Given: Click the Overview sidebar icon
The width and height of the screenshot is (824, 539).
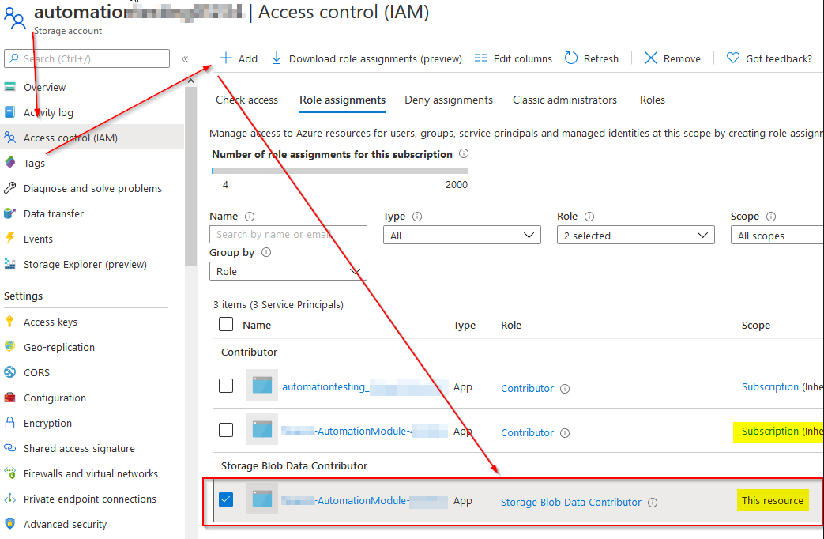Looking at the screenshot, I should (x=10, y=87).
